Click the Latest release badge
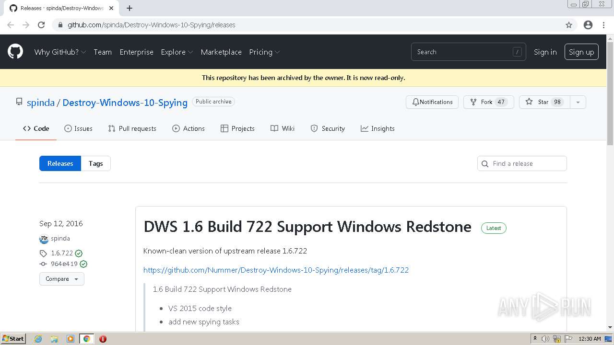The height and width of the screenshot is (345, 614). point(494,228)
